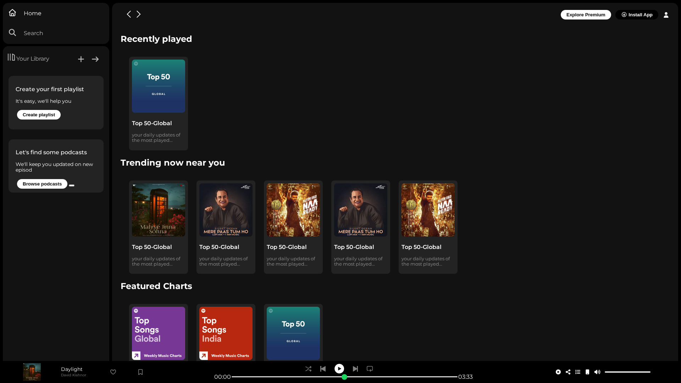
Task: Bookmark the current track Daylight
Action: coord(140,372)
